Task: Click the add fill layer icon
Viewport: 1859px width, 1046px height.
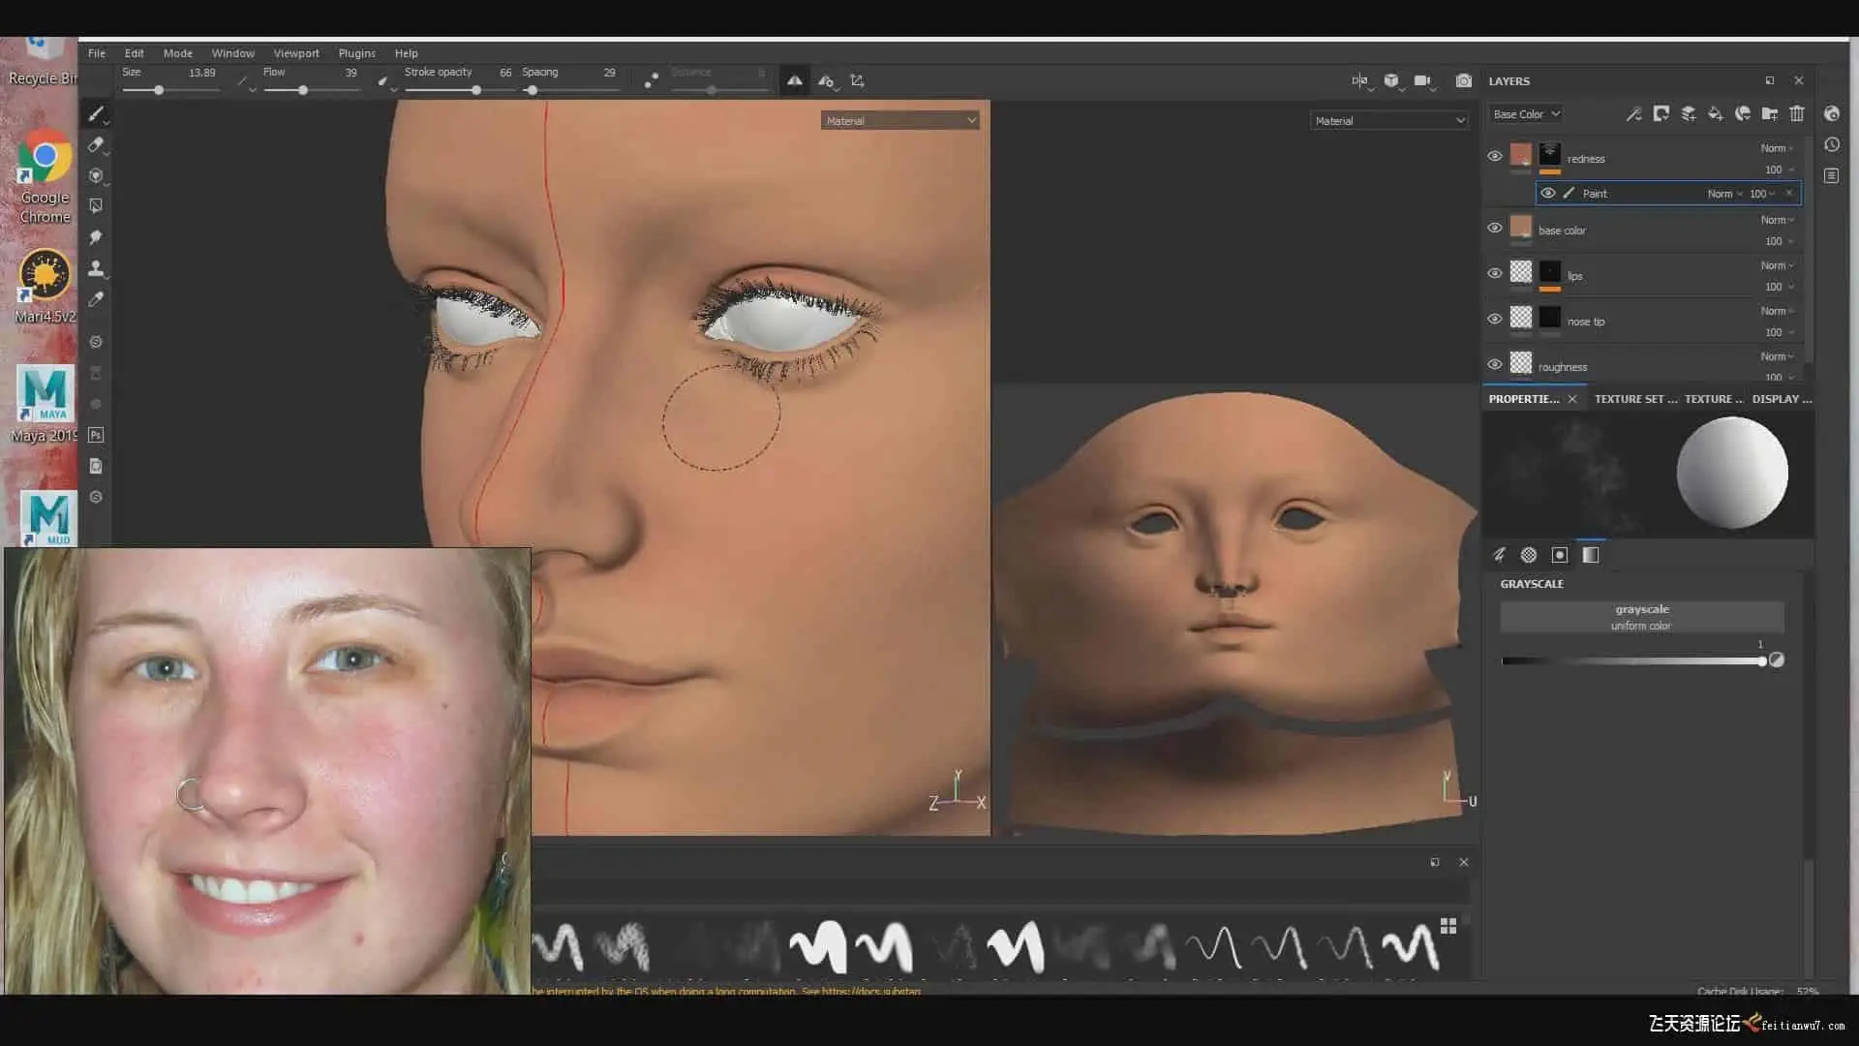Action: point(1715,114)
